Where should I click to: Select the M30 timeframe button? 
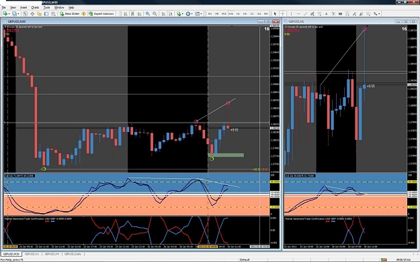coord(231,13)
